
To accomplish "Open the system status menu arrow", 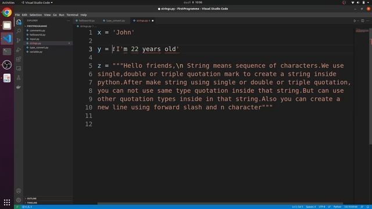I will click(369, 2).
